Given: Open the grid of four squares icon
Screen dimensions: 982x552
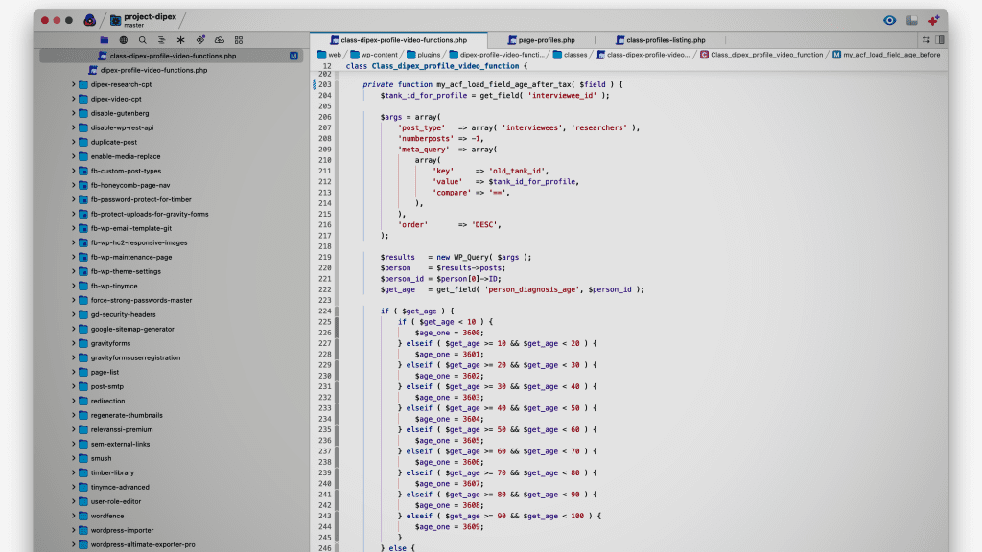Looking at the screenshot, I should pos(239,40).
